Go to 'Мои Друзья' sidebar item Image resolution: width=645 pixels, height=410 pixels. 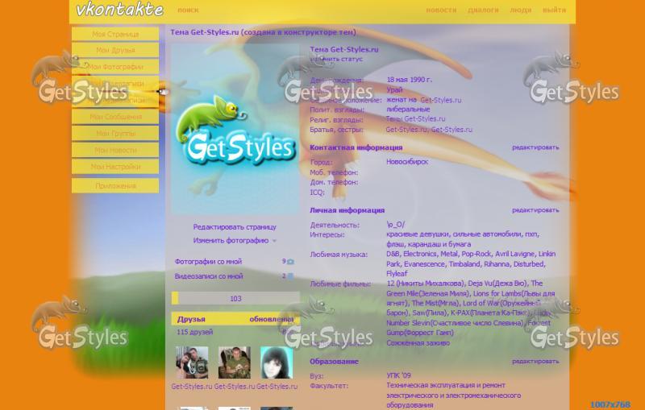pos(115,51)
